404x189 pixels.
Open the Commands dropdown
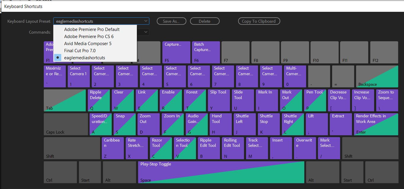click(x=145, y=32)
